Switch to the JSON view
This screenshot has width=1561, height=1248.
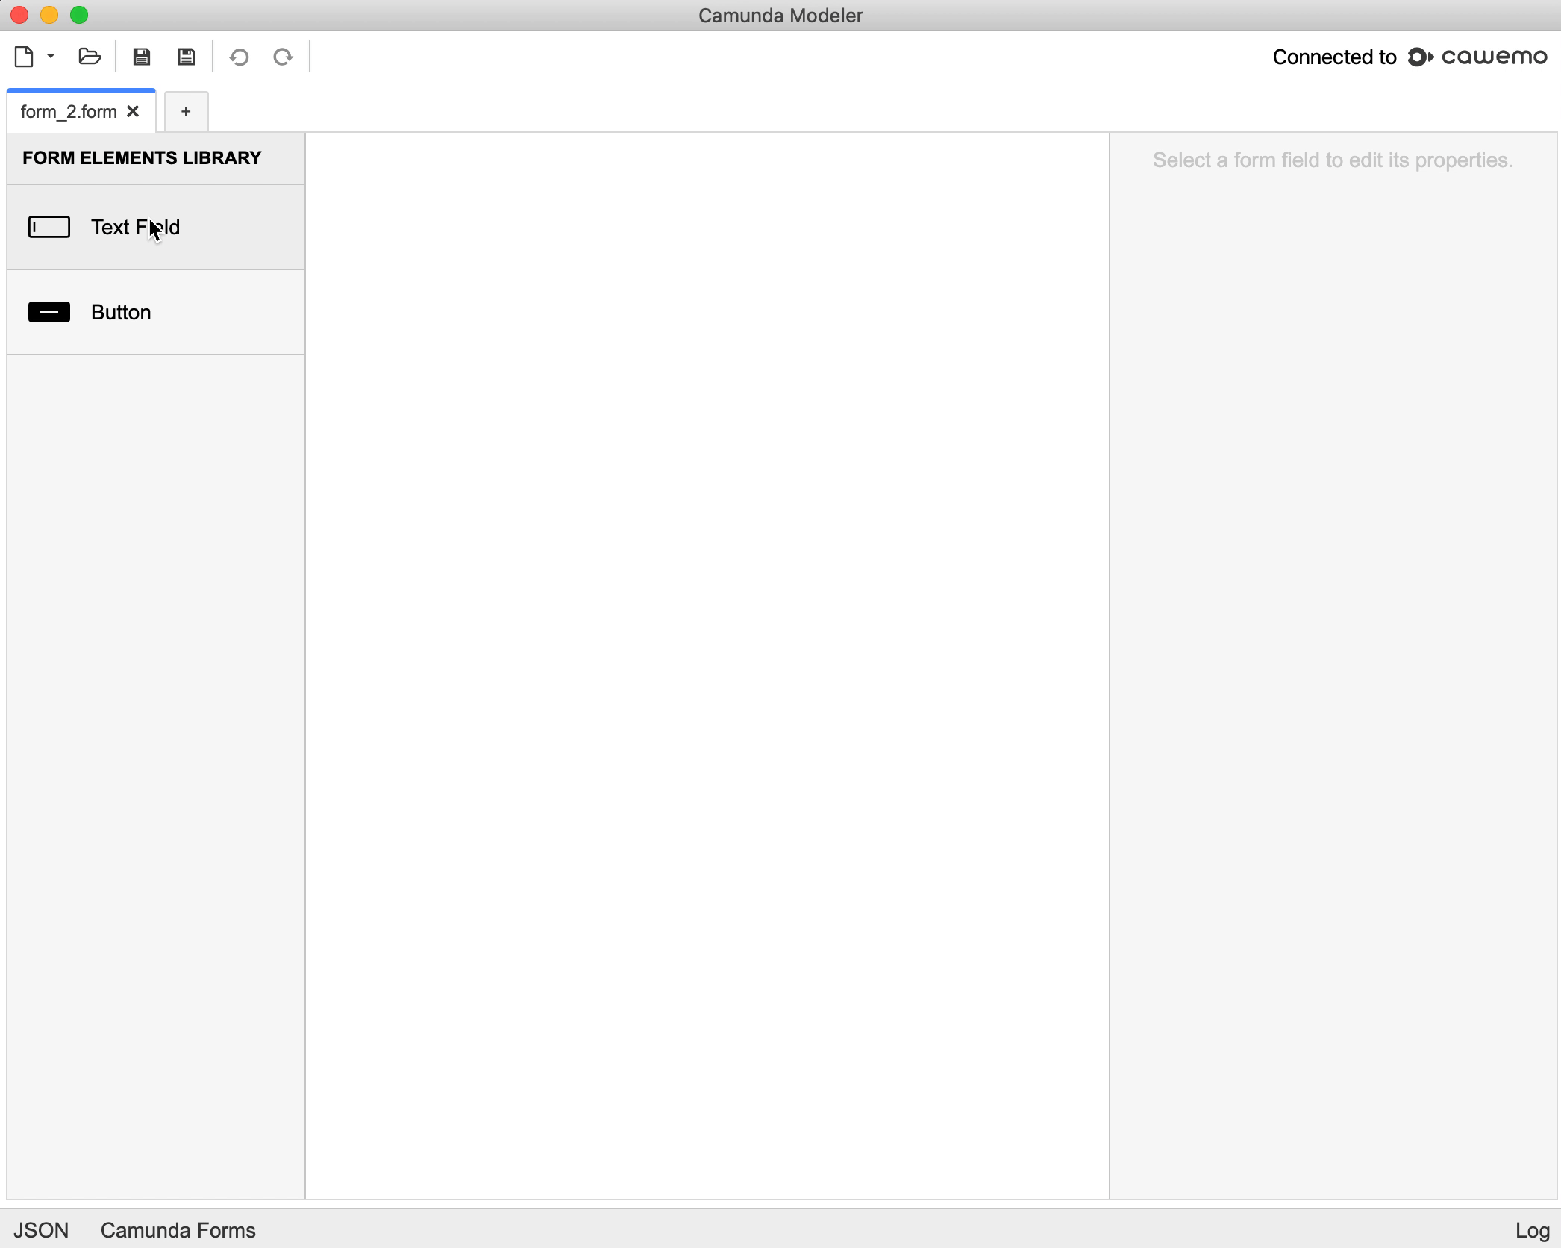coord(41,1230)
